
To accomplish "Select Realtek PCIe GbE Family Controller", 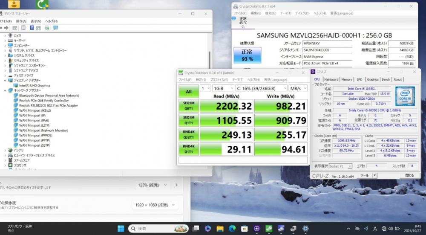I will tap(44, 100).
